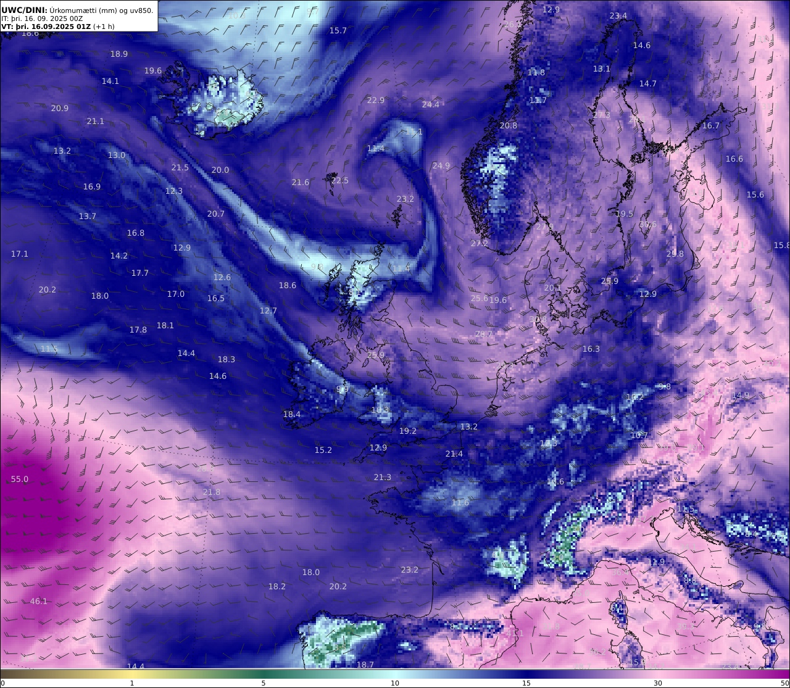This screenshot has width=790, height=688.
Task: Click the 16.6 value label
Action: pyautogui.click(x=734, y=159)
